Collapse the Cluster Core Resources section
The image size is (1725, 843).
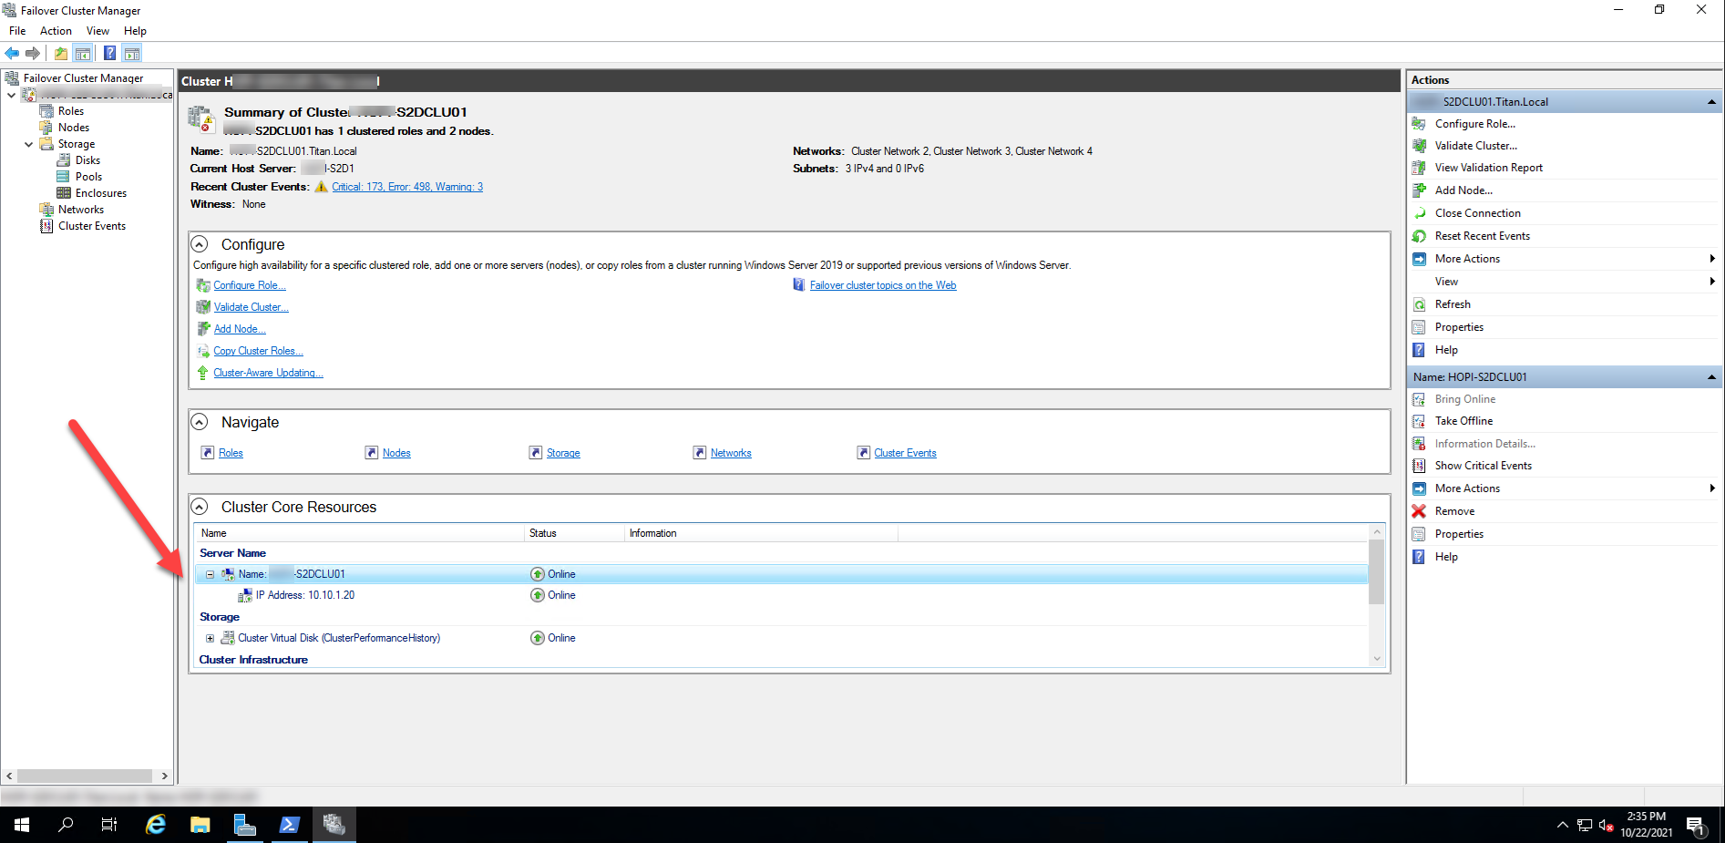[200, 507]
